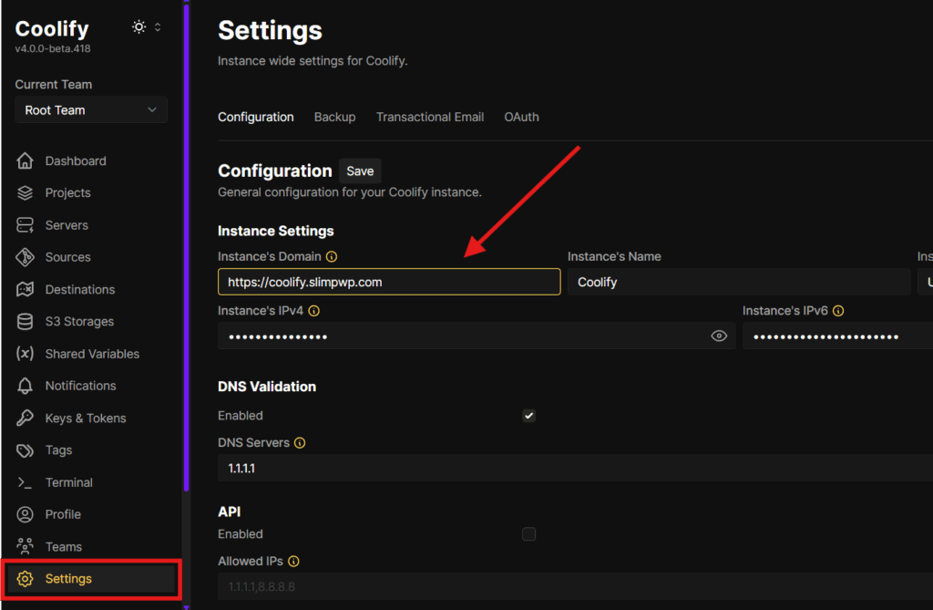Image resolution: width=933 pixels, height=610 pixels.
Task: Select Settings label in sidebar
Action: (x=68, y=579)
